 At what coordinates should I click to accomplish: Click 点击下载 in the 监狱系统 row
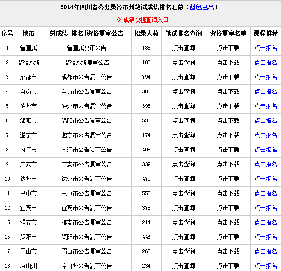(x=228, y=62)
